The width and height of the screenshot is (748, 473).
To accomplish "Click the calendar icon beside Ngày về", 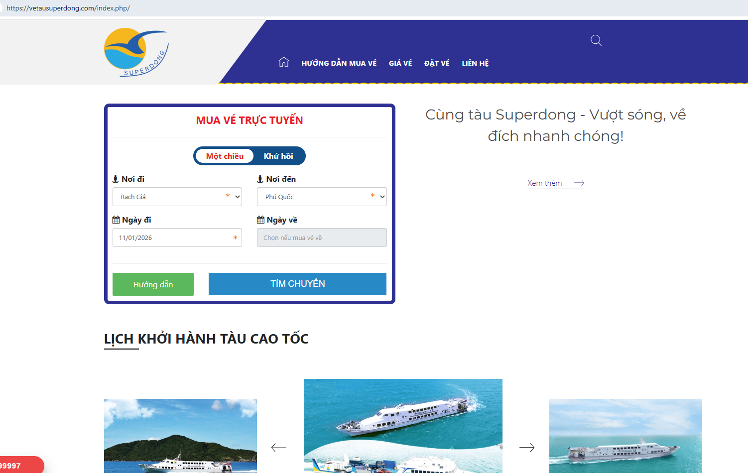I will click(x=260, y=220).
